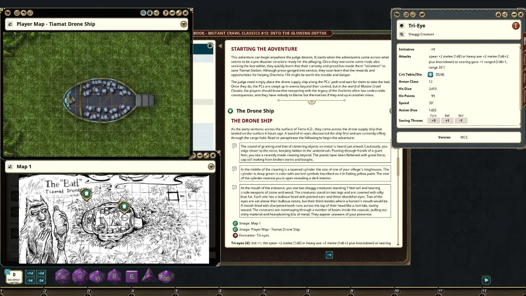Click the chat bubble icon in Tri-Eye toolbar
The height and width of the screenshot is (296, 526).
coord(422,14)
